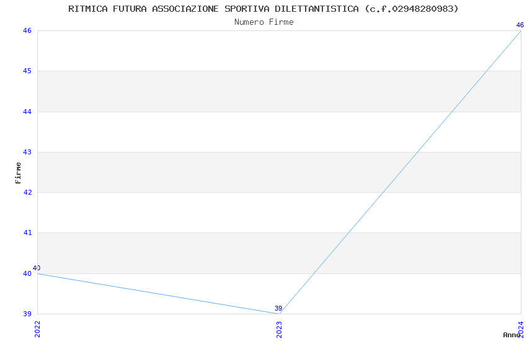Click the blue y-axis tick label 46
Image resolution: width=527 pixels, height=341 pixels.
click(27, 31)
